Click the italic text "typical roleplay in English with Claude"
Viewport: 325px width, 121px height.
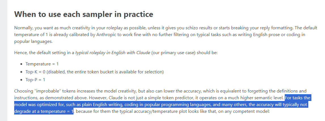click(113, 52)
